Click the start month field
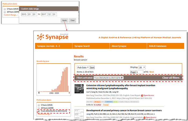This screenshot has height=121, width=188. point(30,14)
